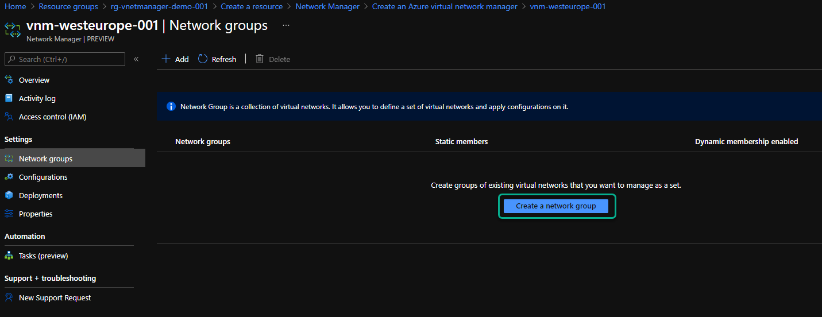Screen dimensions: 822x317
Task: Click the Network Group description banner text
Action: pyautogui.click(x=374, y=107)
